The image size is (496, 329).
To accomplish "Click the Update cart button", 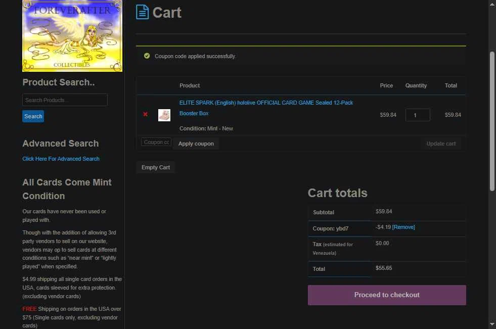I will coord(441,144).
